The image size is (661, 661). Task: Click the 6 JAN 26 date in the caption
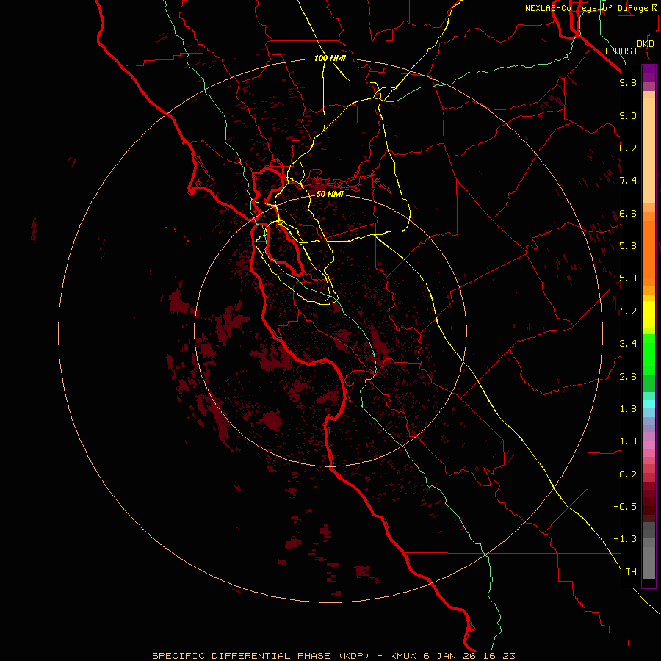(449, 656)
